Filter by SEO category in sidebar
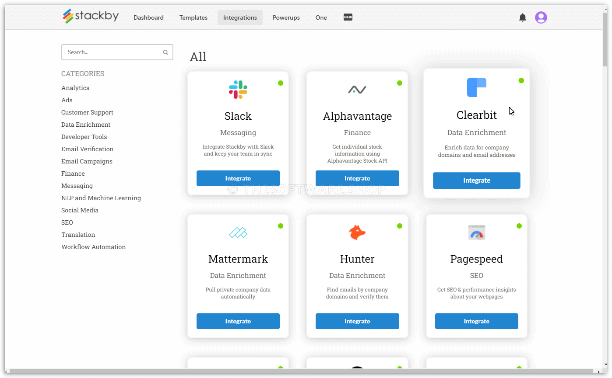The image size is (612, 378). (x=67, y=222)
